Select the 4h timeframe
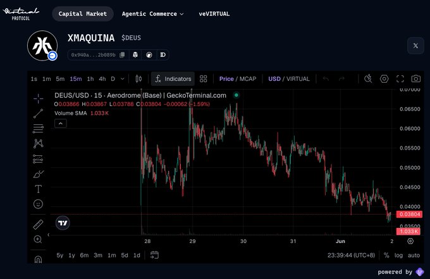 click(102, 79)
